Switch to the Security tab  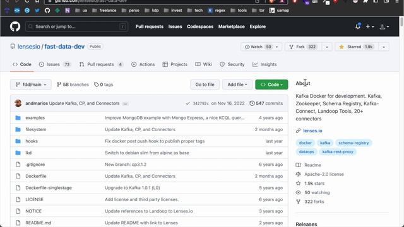232,64
